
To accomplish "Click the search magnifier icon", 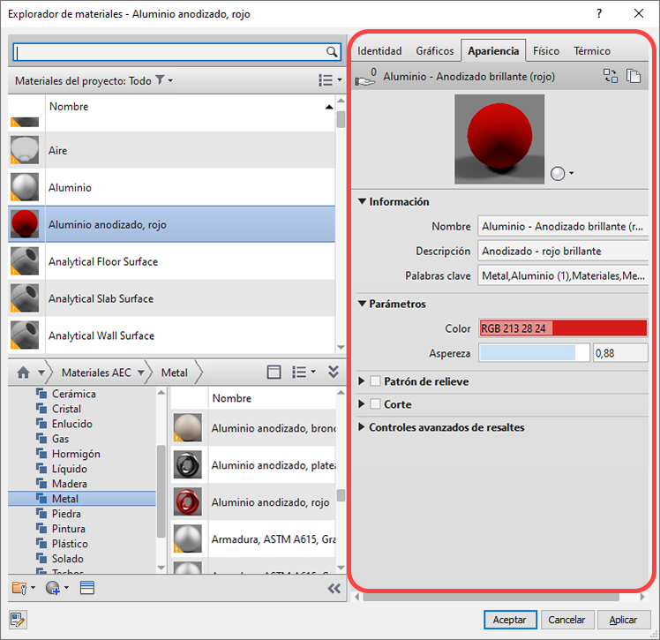I will pyautogui.click(x=332, y=52).
